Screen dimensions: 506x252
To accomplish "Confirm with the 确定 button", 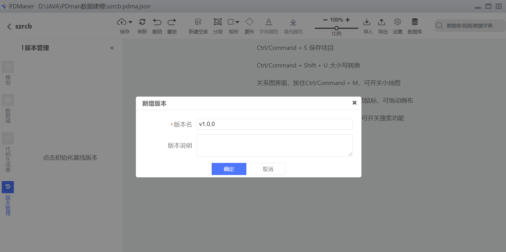I will 229,169.
